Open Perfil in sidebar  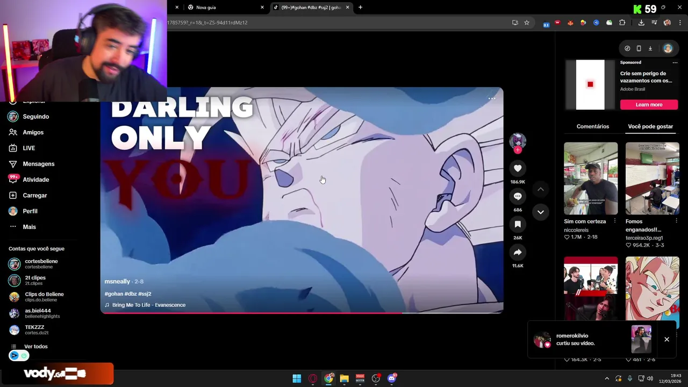pos(30,211)
